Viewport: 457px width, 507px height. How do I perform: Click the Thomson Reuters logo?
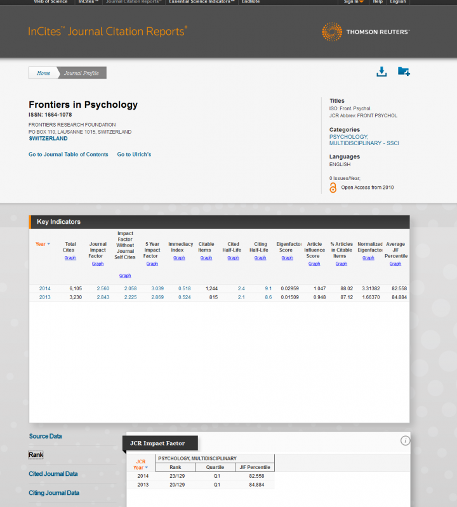pyautogui.click(x=366, y=32)
